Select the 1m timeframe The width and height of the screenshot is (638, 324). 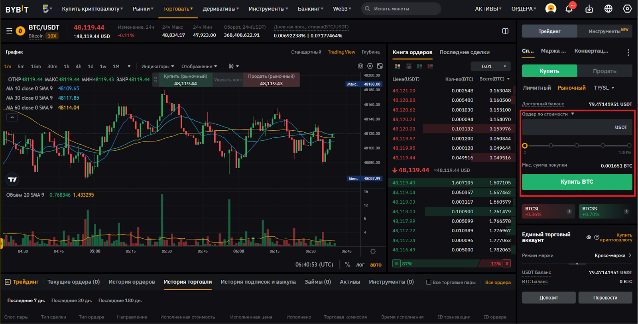[8, 66]
